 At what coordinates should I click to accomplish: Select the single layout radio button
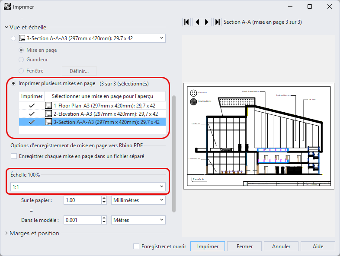[x=14, y=38]
